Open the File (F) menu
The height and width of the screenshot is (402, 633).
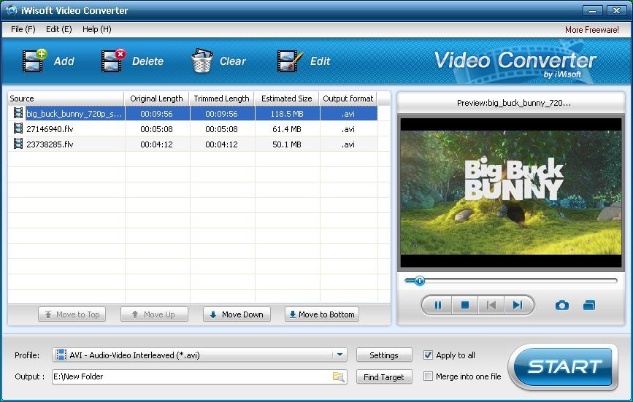pyautogui.click(x=23, y=29)
